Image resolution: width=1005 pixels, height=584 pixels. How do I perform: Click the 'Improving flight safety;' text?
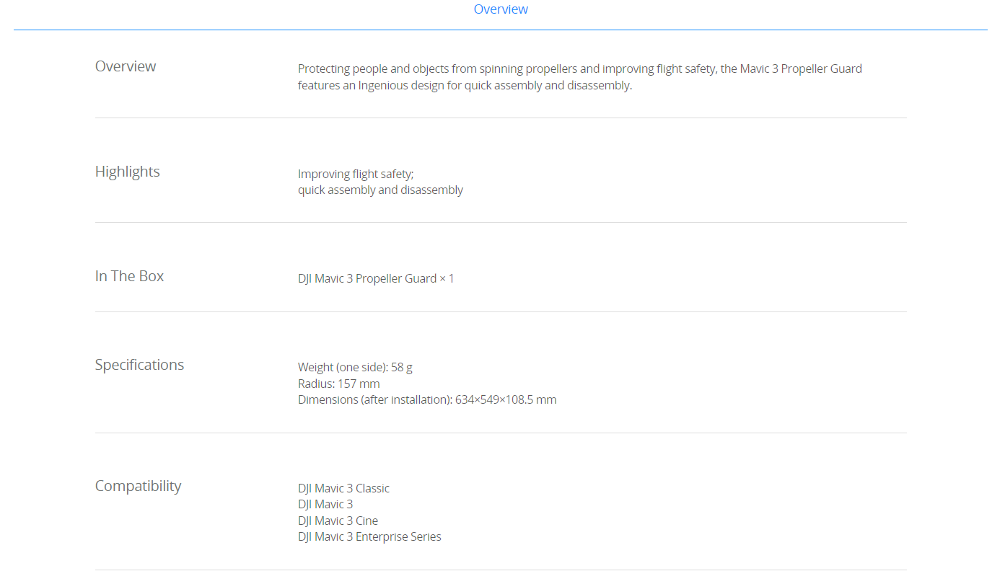click(356, 174)
